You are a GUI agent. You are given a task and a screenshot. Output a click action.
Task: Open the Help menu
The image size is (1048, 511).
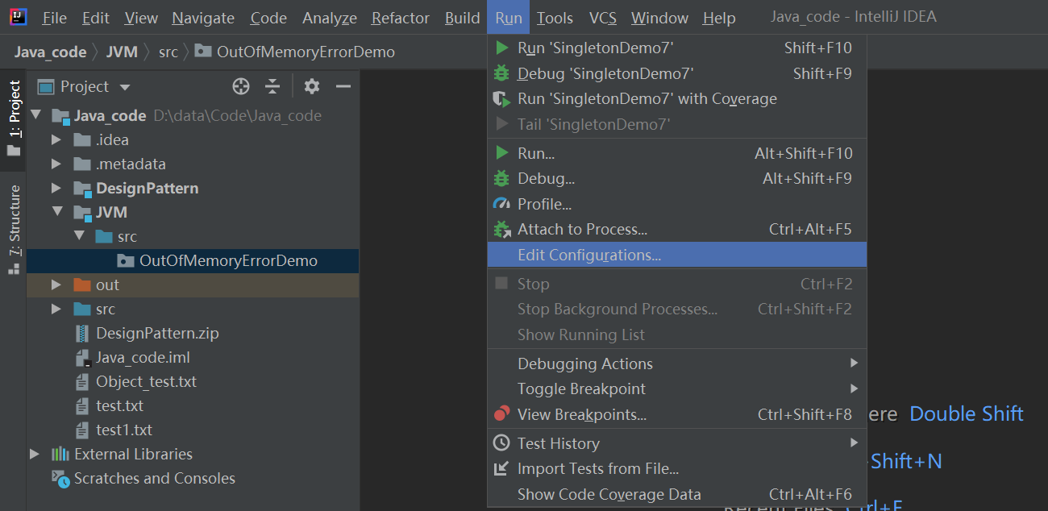pos(719,17)
